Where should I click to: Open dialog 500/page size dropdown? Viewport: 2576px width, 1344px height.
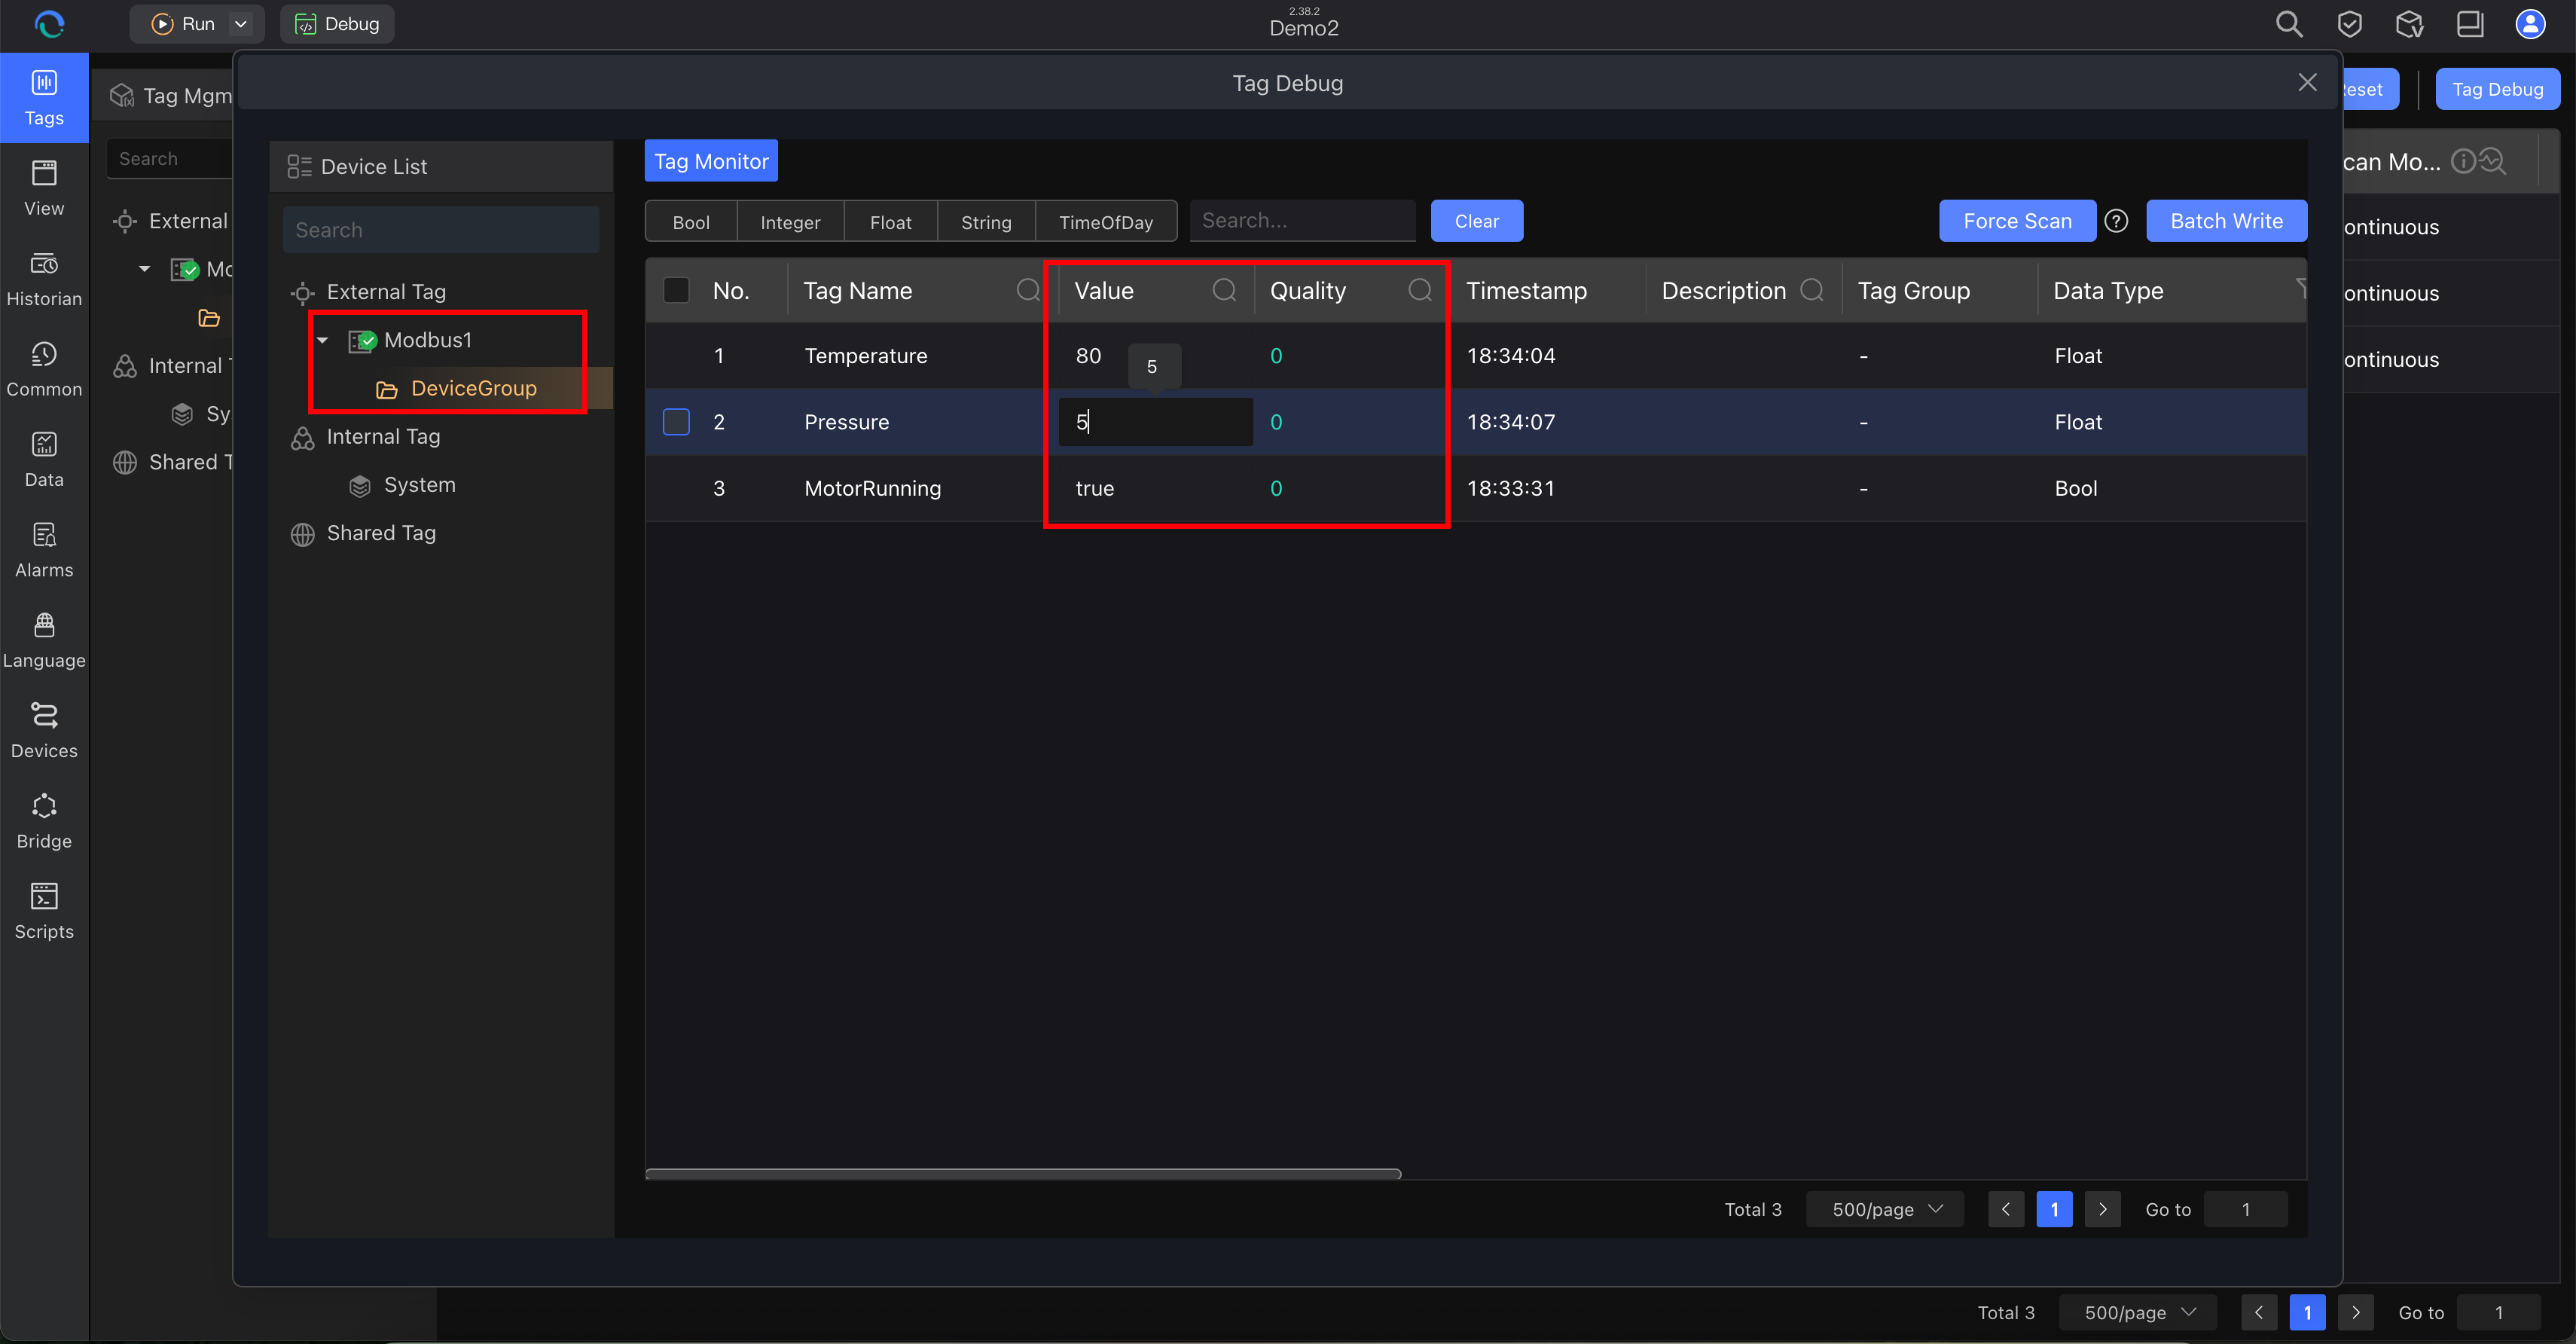pyautogui.click(x=1885, y=1209)
